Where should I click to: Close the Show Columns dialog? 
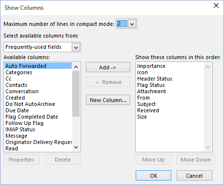tap(216, 5)
